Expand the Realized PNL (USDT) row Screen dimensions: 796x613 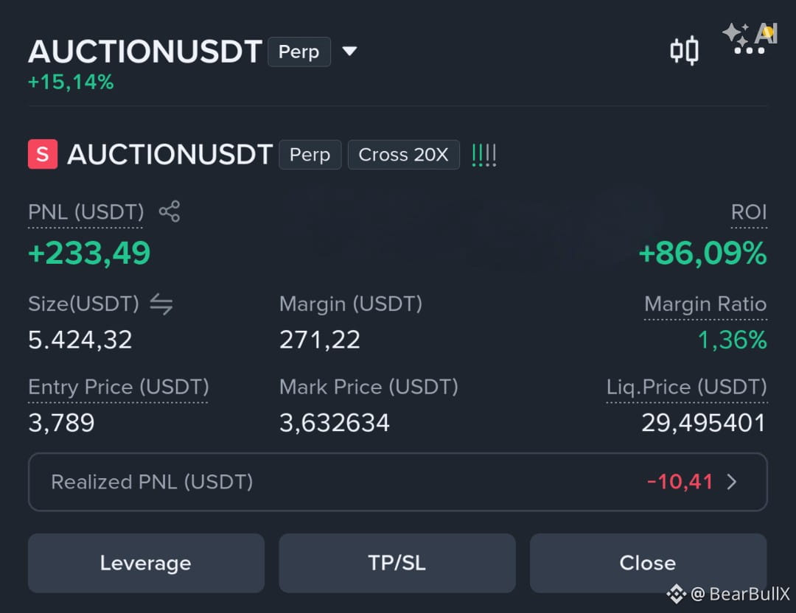tap(397, 482)
